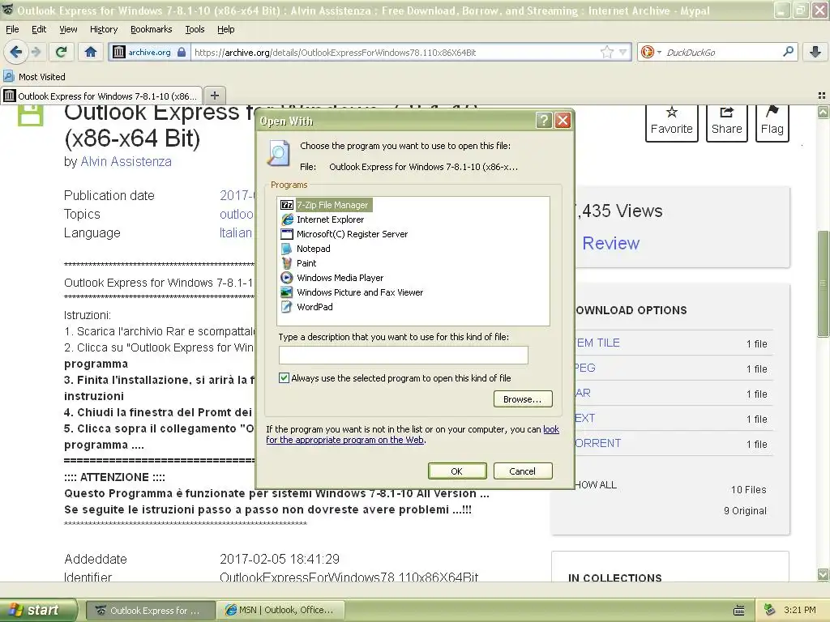
Task: Click OK in the Open With dialog
Action: coord(457,471)
